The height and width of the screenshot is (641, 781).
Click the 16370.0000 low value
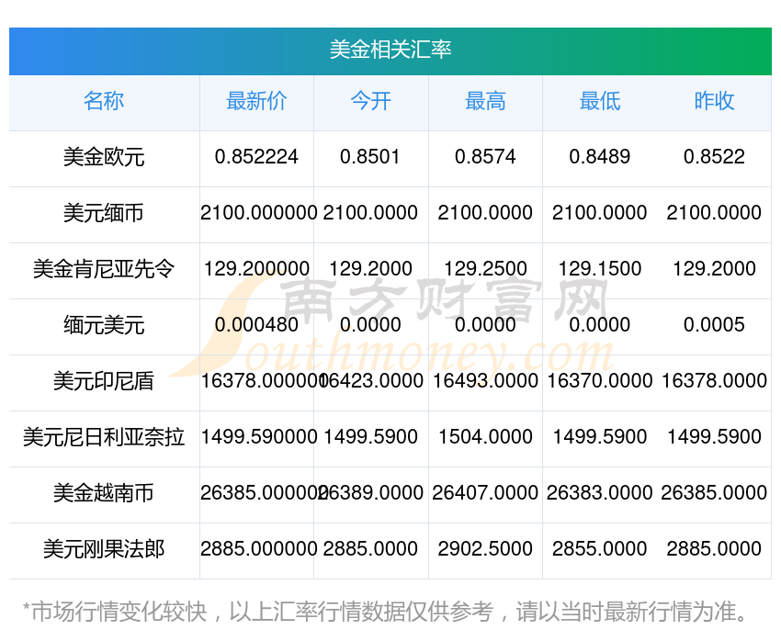[600, 381]
